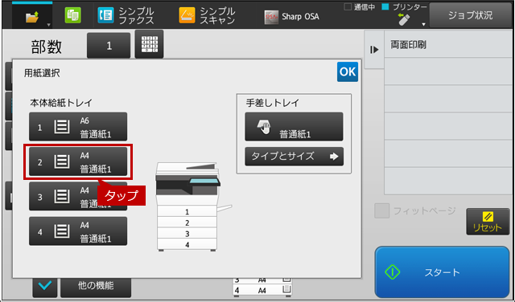The width and height of the screenshot is (515, 302).
Task: Click the 通信中 status indicator
Action: pos(360,7)
